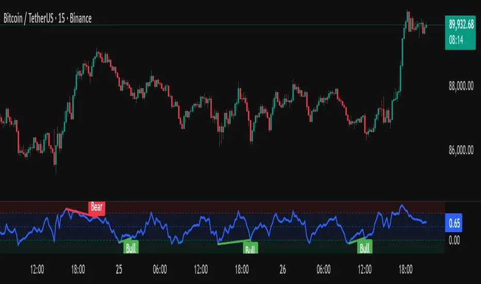This screenshot has height=284, width=481.
Task: Click the first 18:00 time axis label
Action: (78, 270)
